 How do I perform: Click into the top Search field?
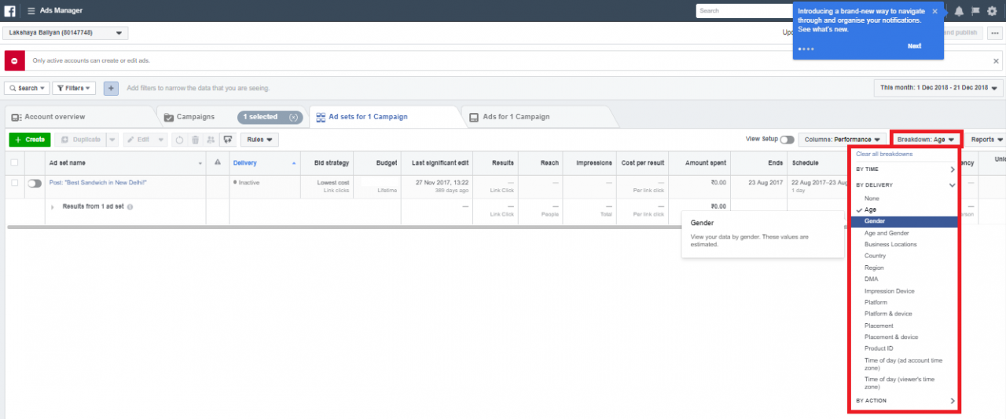pos(743,11)
